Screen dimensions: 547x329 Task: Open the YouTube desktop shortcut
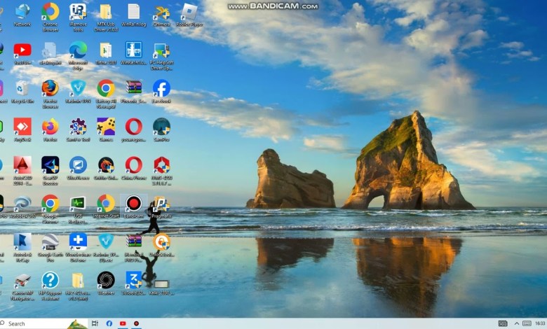pyautogui.click(x=22, y=50)
